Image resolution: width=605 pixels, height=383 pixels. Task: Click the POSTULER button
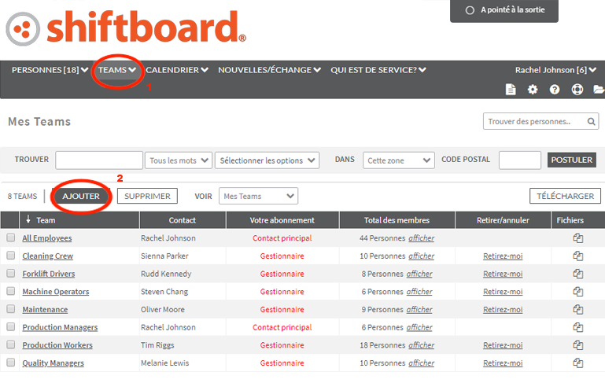(571, 160)
